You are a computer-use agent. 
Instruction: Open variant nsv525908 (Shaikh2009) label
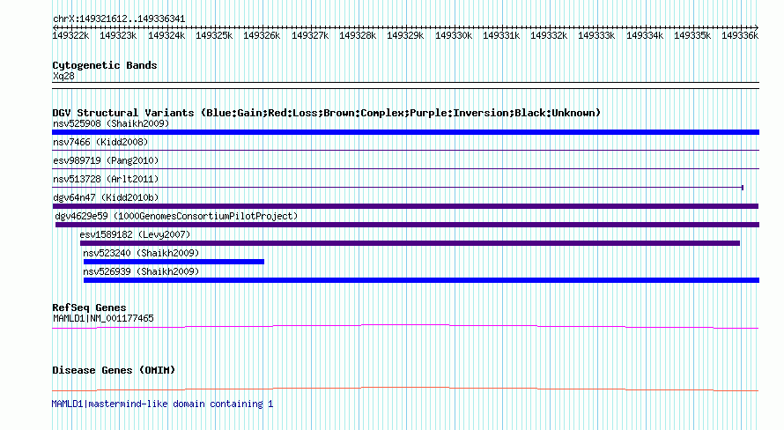(x=111, y=123)
